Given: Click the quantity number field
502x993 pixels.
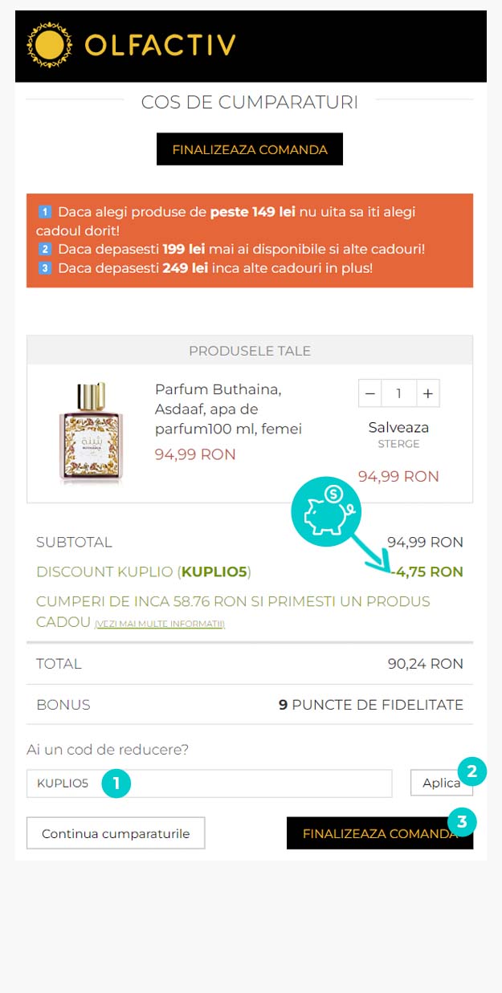Looking at the screenshot, I should (x=398, y=393).
